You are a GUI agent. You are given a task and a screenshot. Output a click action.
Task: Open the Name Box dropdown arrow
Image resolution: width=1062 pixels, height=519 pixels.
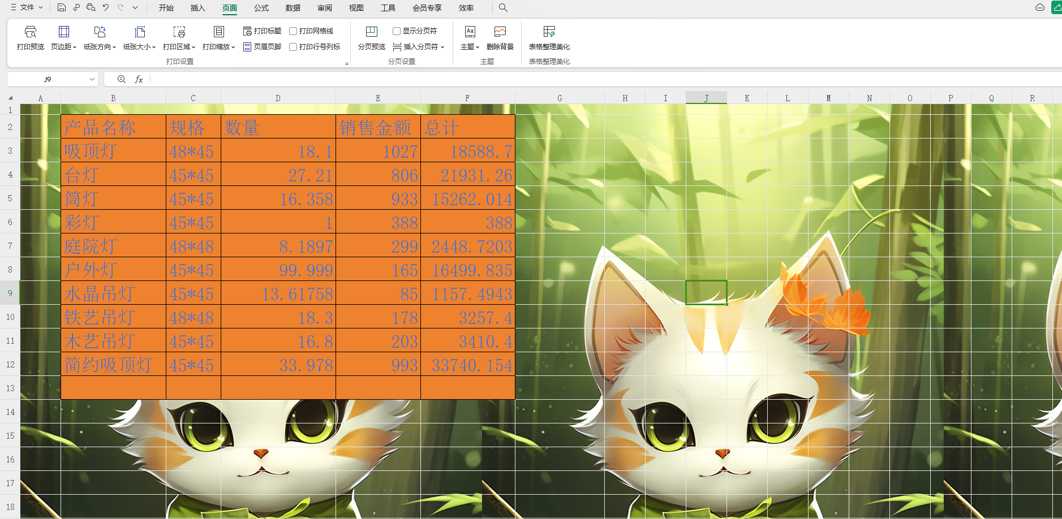pyautogui.click(x=92, y=80)
